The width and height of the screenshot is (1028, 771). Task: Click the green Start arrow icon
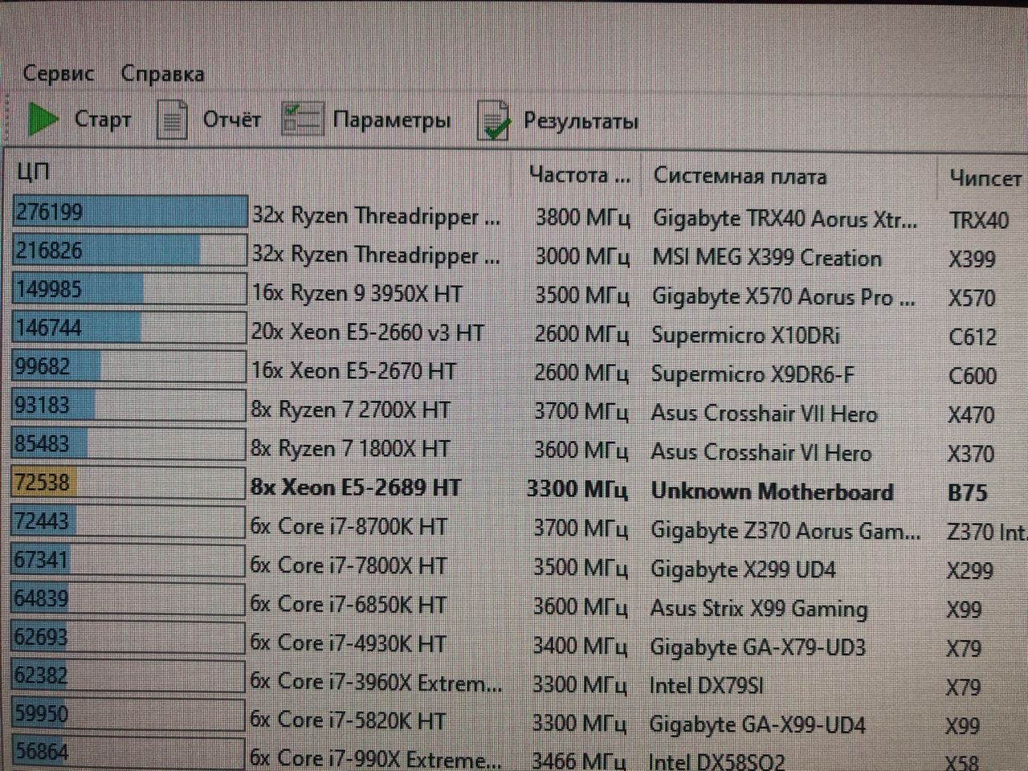(42, 120)
